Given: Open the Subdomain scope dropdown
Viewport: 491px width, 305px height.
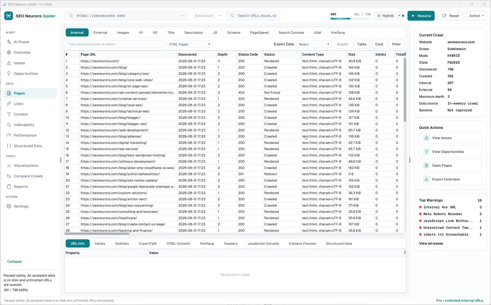Looking at the screenshot, I should coord(207,16).
